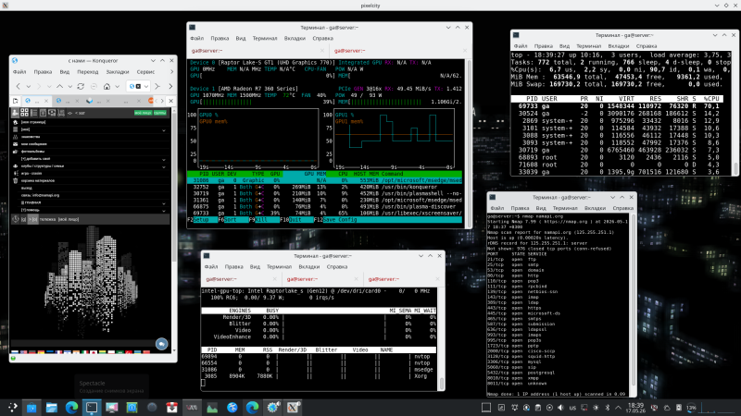741x416 pixels.
Task: Open the volume control in system tray
Action: tap(560, 408)
